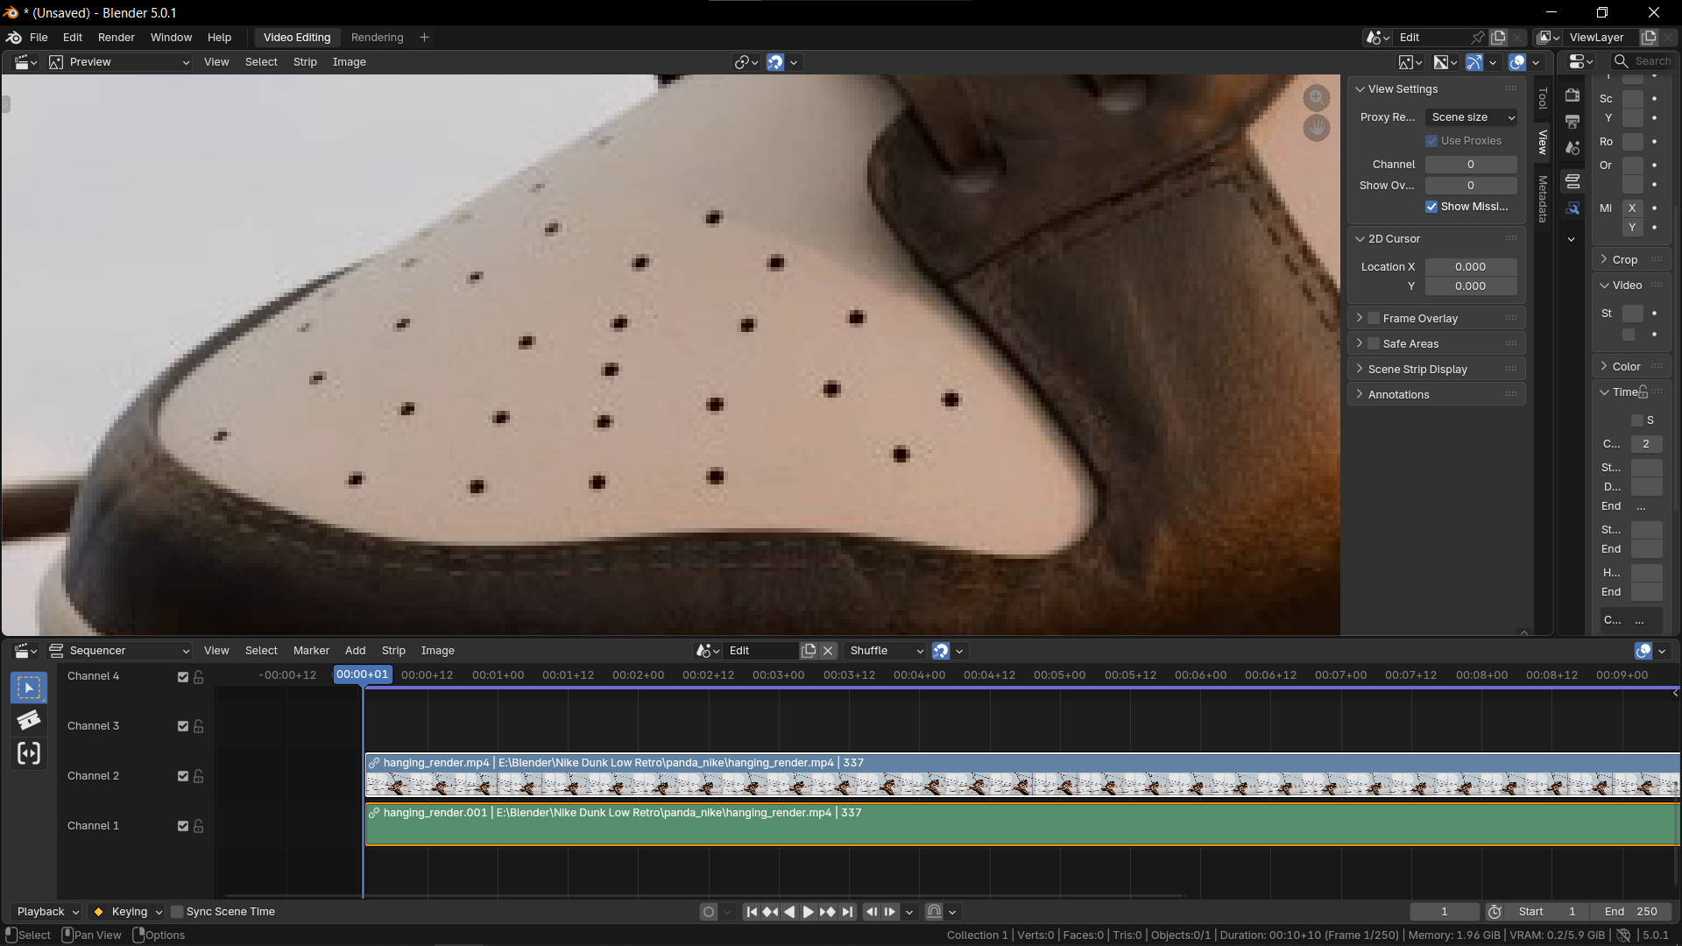Screen dimensions: 1682x946
Task: Mute Channel 1 with its checkbox
Action: click(x=183, y=826)
